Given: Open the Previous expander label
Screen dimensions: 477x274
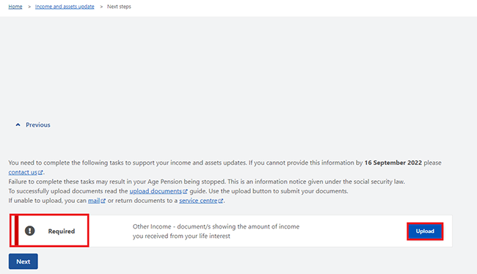Looking at the screenshot, I should [37, 125].
